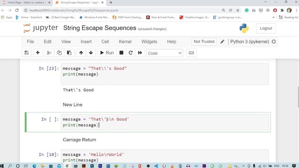
Task: Click the Python 3 (ipykernel) label
Action: (x=249, y=42)
